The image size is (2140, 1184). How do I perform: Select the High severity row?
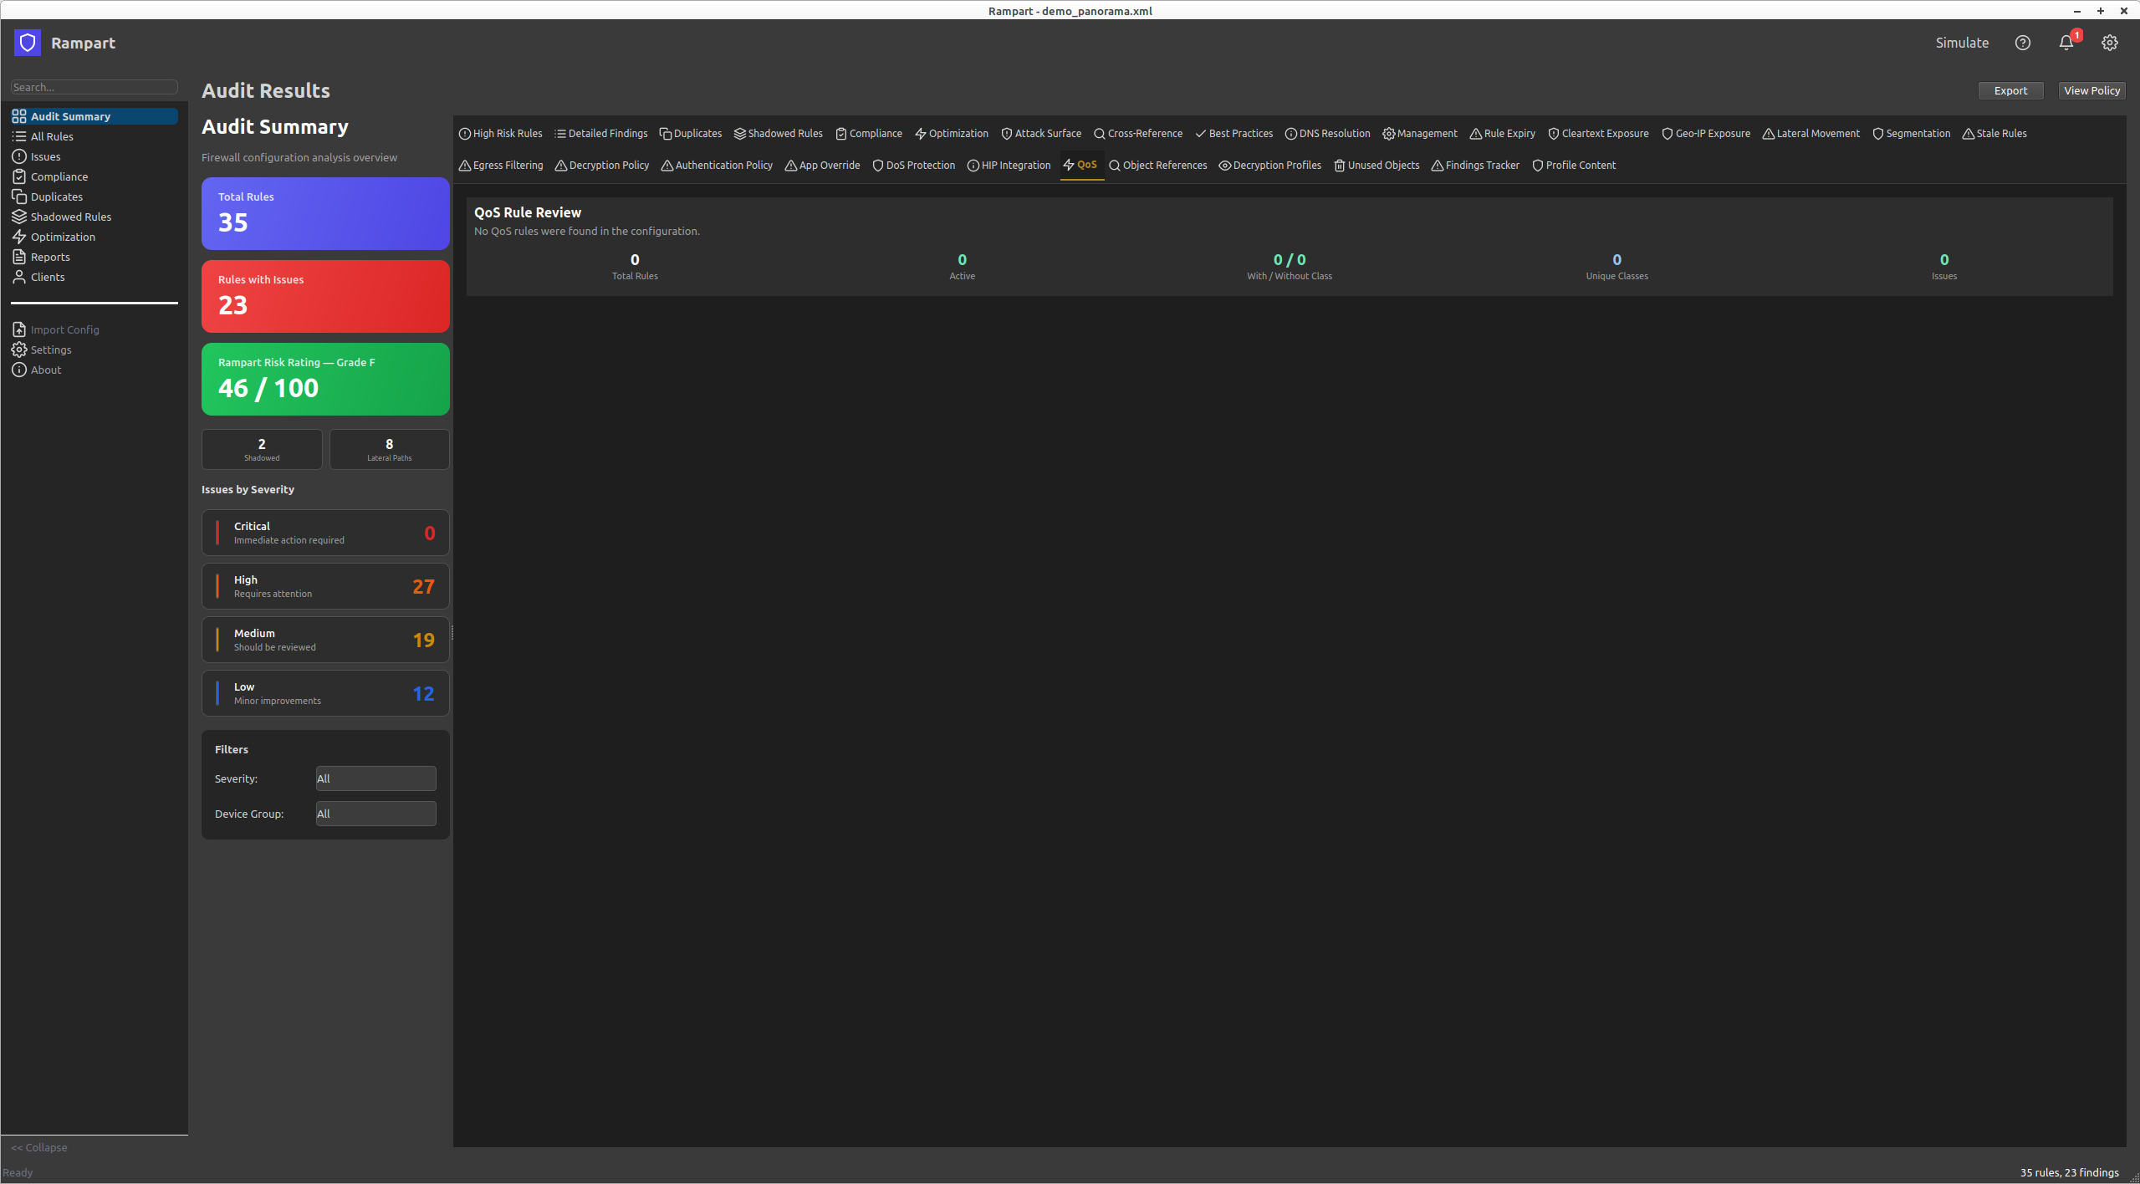tap(325, 586)
